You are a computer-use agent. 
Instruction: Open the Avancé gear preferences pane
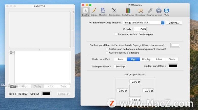click(159, 12)
